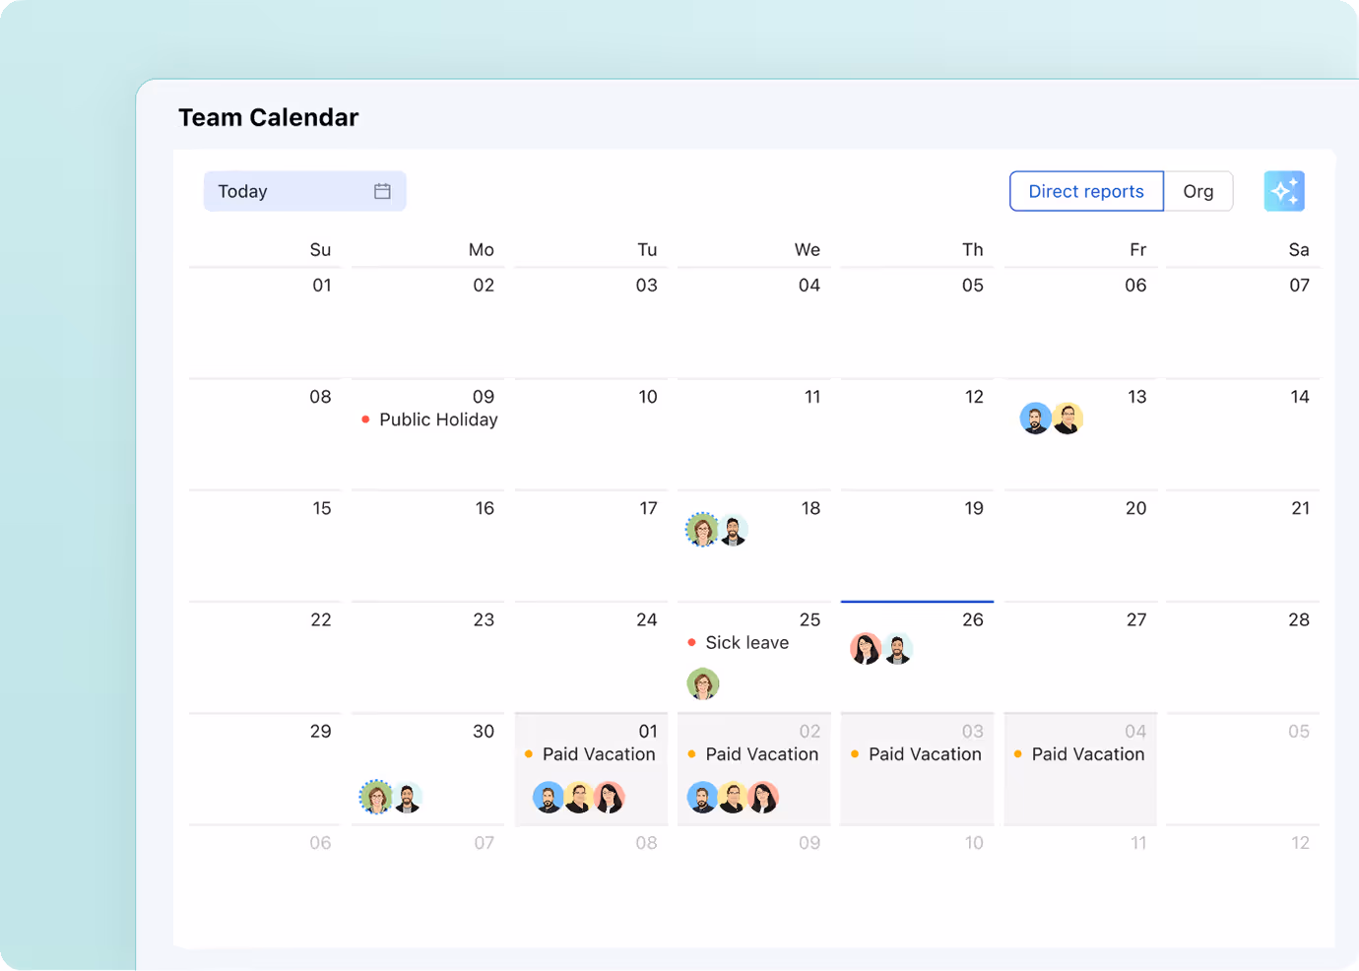Viewport: 1359px width, 971px height.
Task: Open the avatar pair on Friday the 13th
Action: 1051,418
